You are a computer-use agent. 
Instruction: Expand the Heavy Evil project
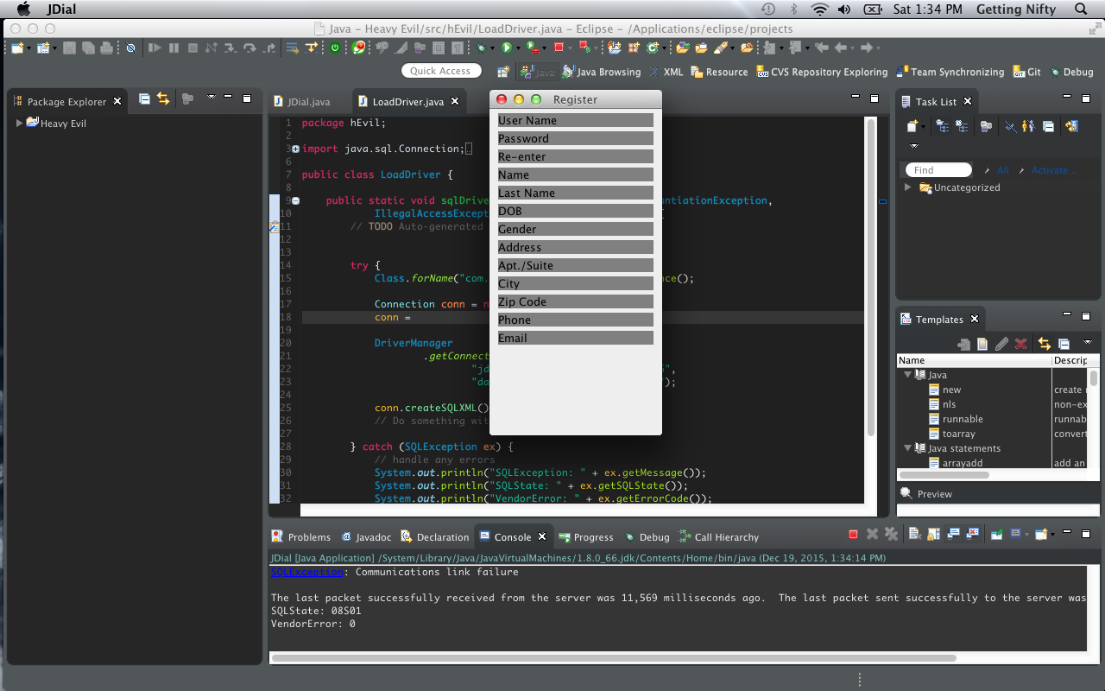(19, 124)
